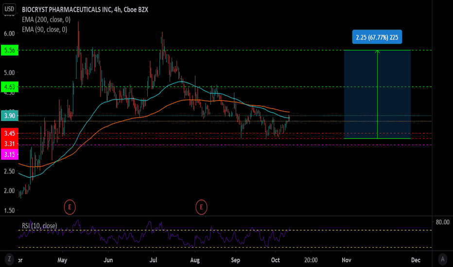Click the Aug date axis label
Screen dimensions: 453x267
pos(195,260)
